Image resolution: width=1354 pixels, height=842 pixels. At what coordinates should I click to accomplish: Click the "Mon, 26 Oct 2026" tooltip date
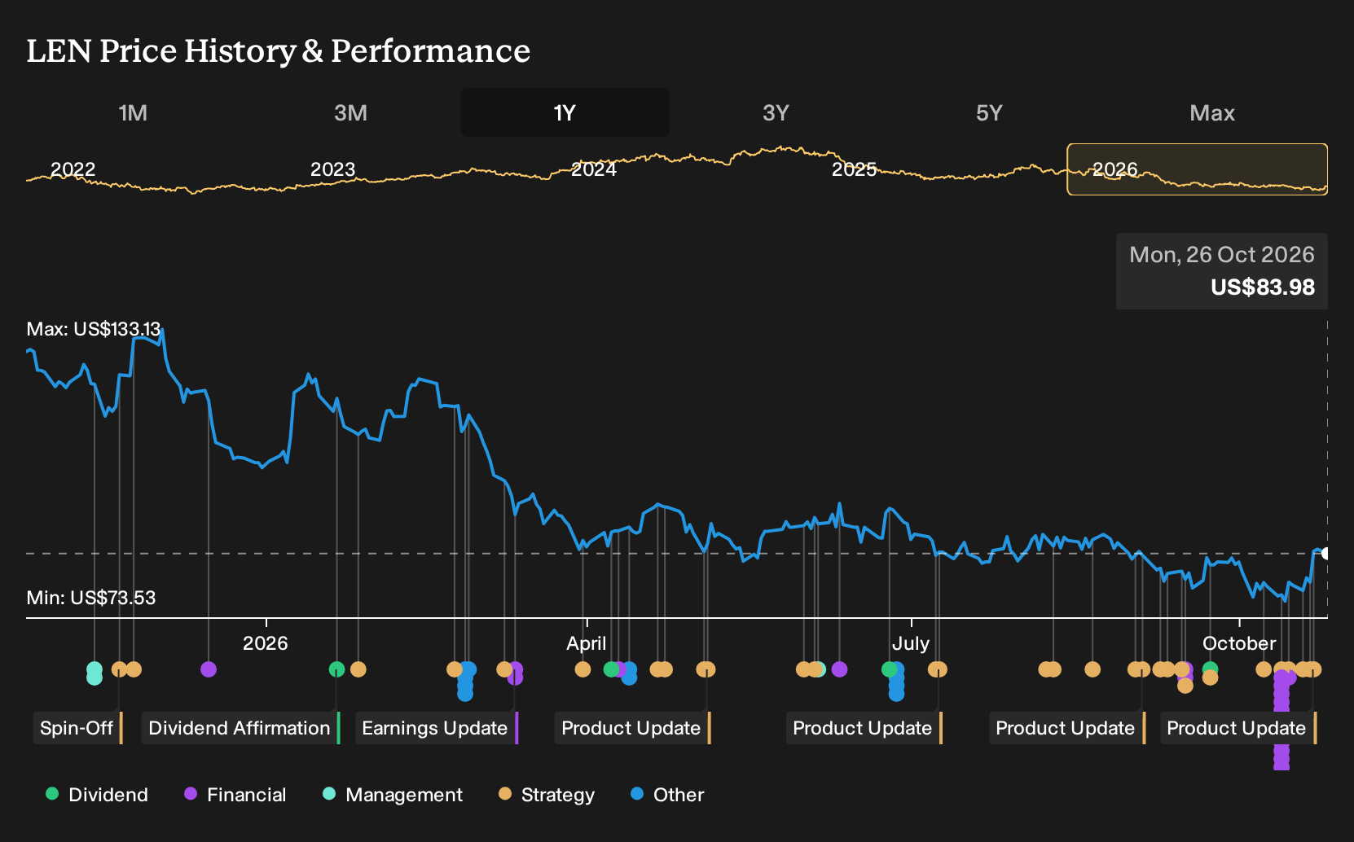(x=1222, y=255)
